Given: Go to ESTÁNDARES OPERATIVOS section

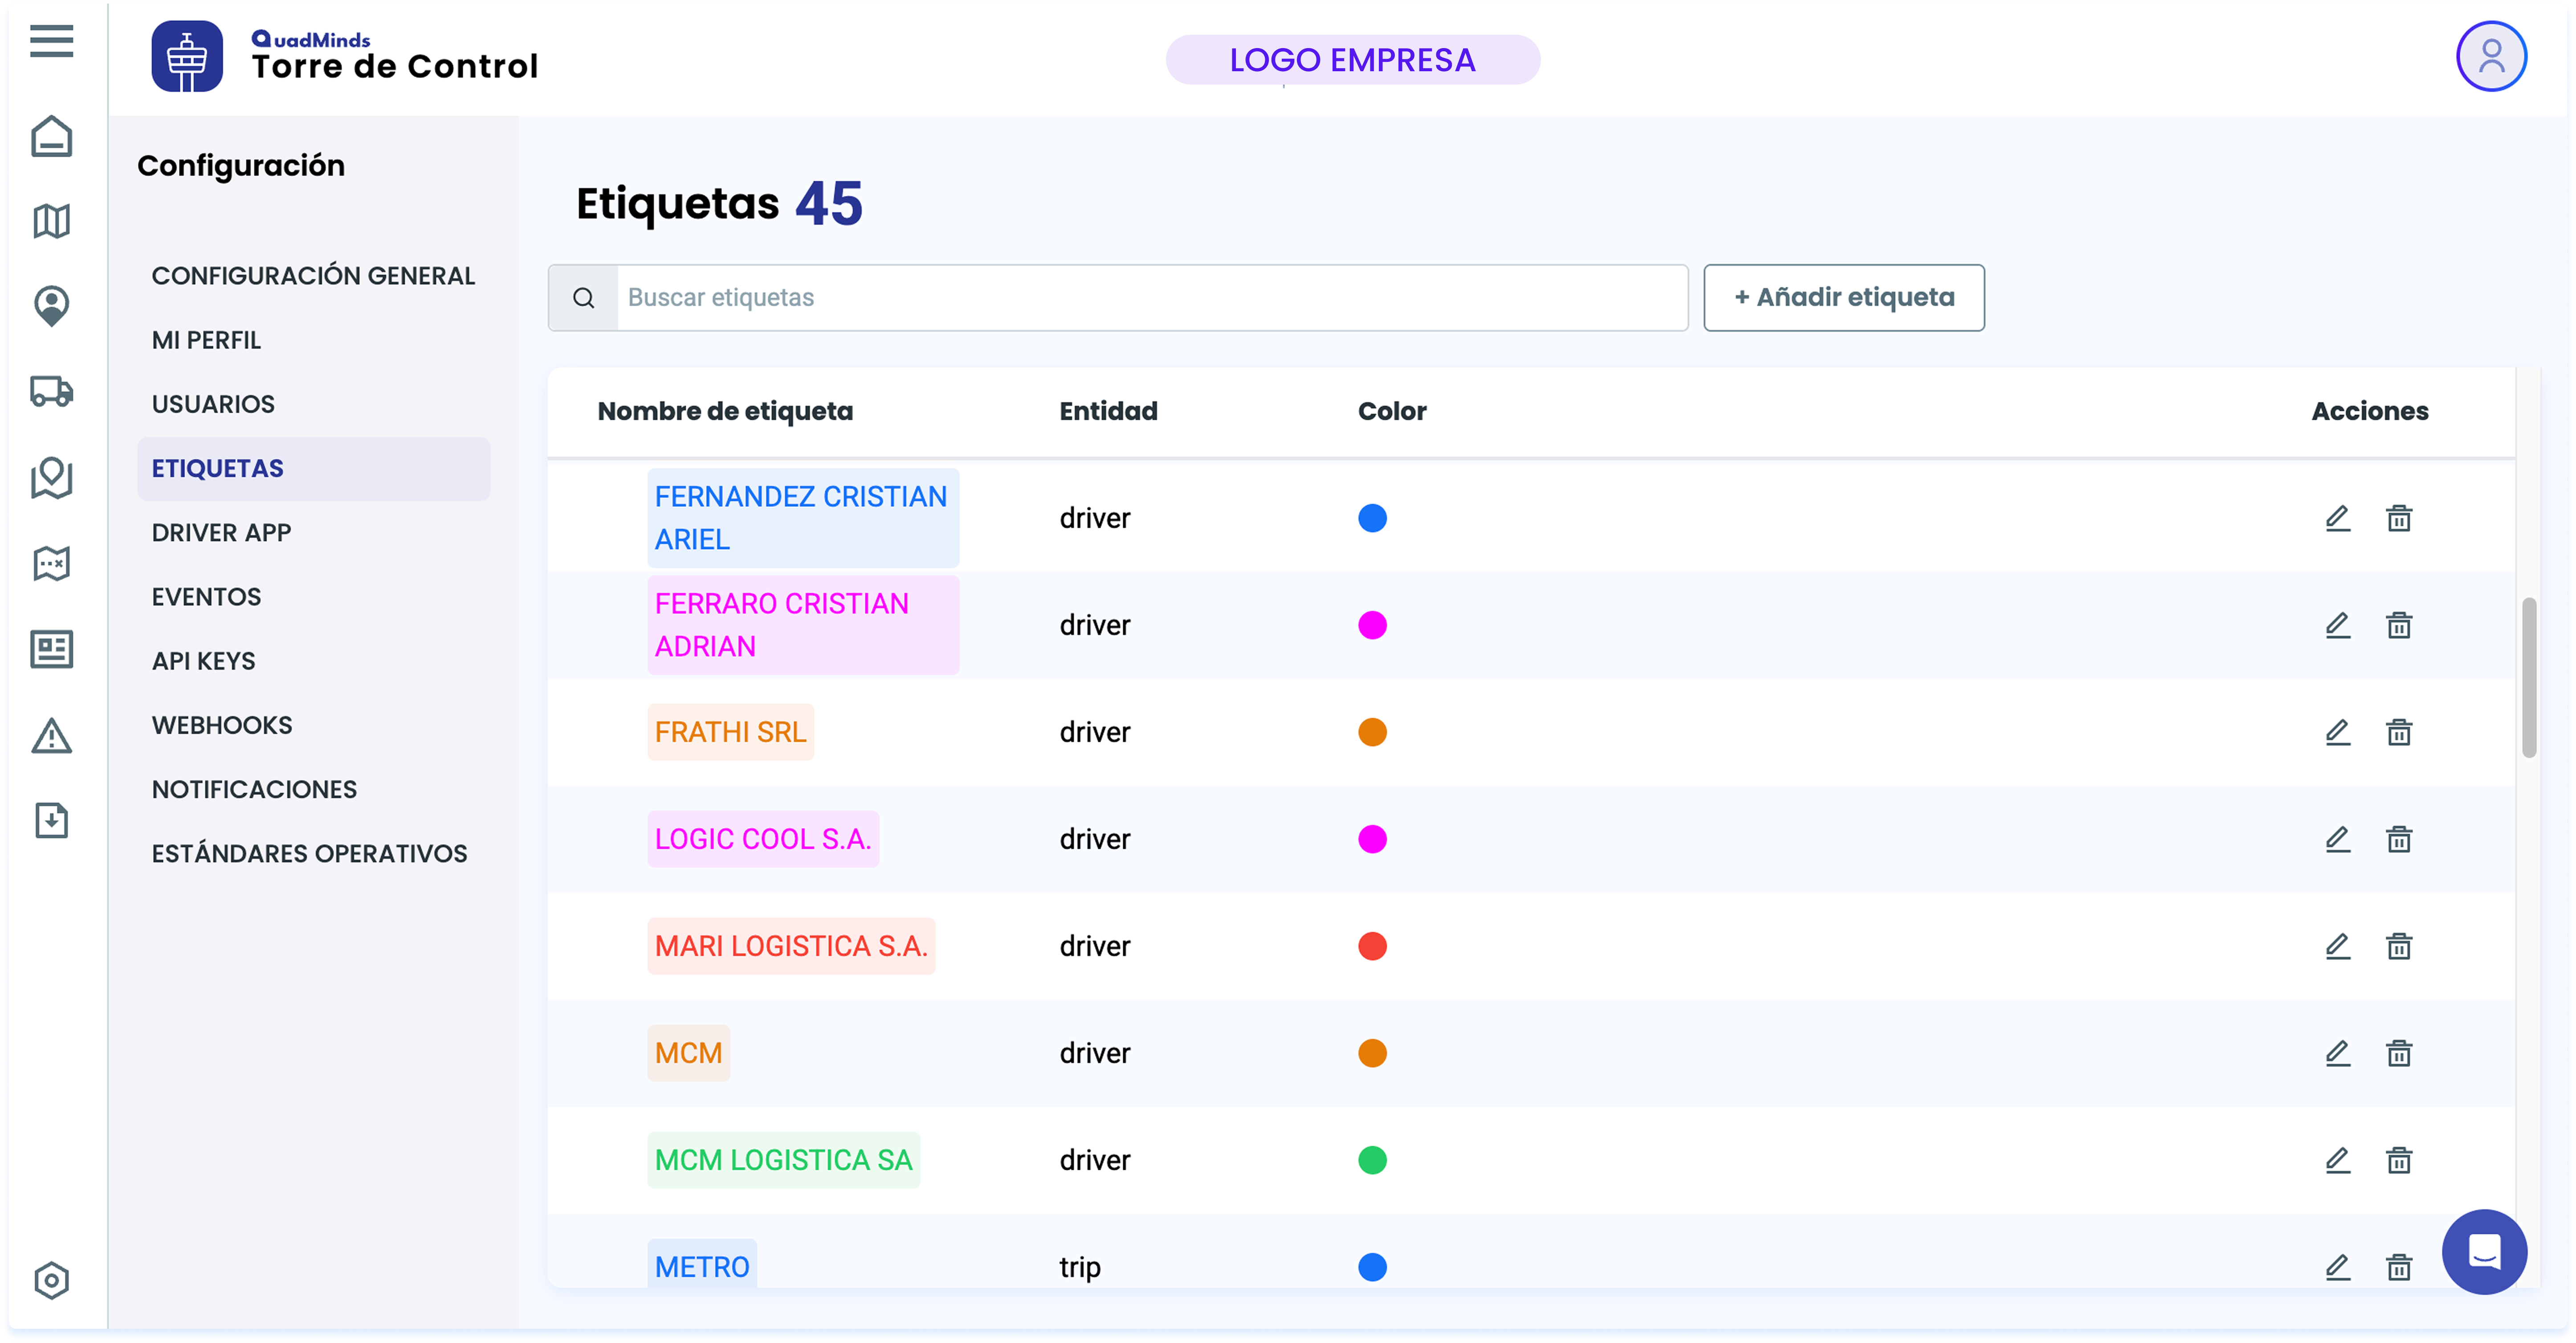Looking at the screenshot, I should pos(309,853).
